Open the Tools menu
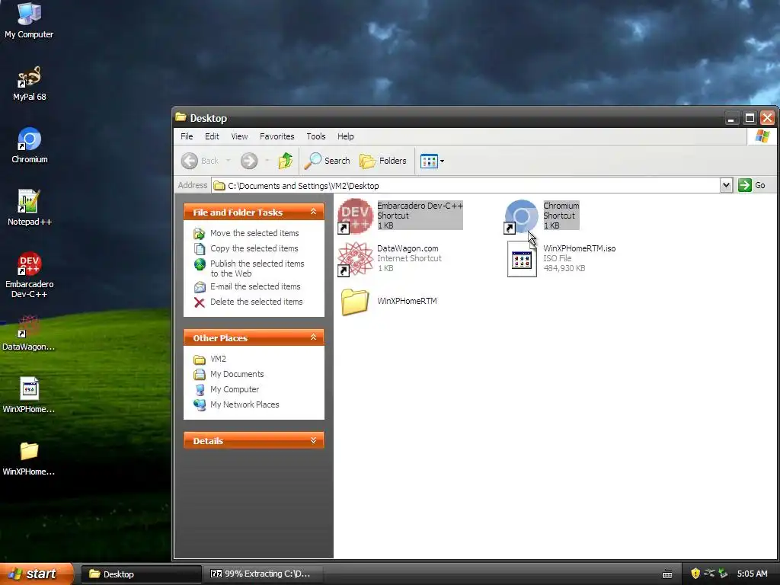The width and height of the screenshot is (780, 585). [x=316, y=136]
